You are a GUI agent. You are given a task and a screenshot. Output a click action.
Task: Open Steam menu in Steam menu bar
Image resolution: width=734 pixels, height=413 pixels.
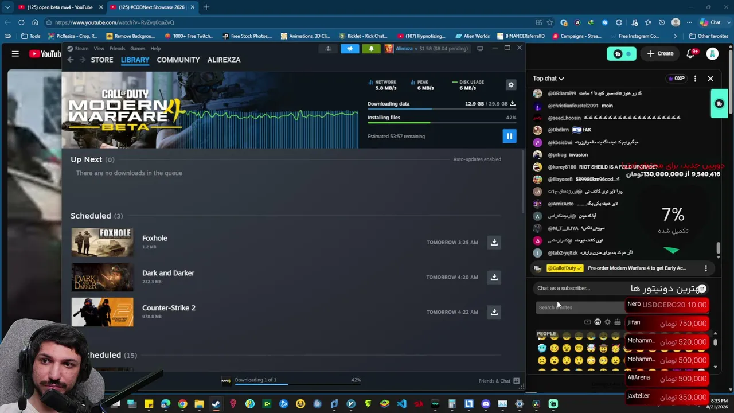click(78, 49)
